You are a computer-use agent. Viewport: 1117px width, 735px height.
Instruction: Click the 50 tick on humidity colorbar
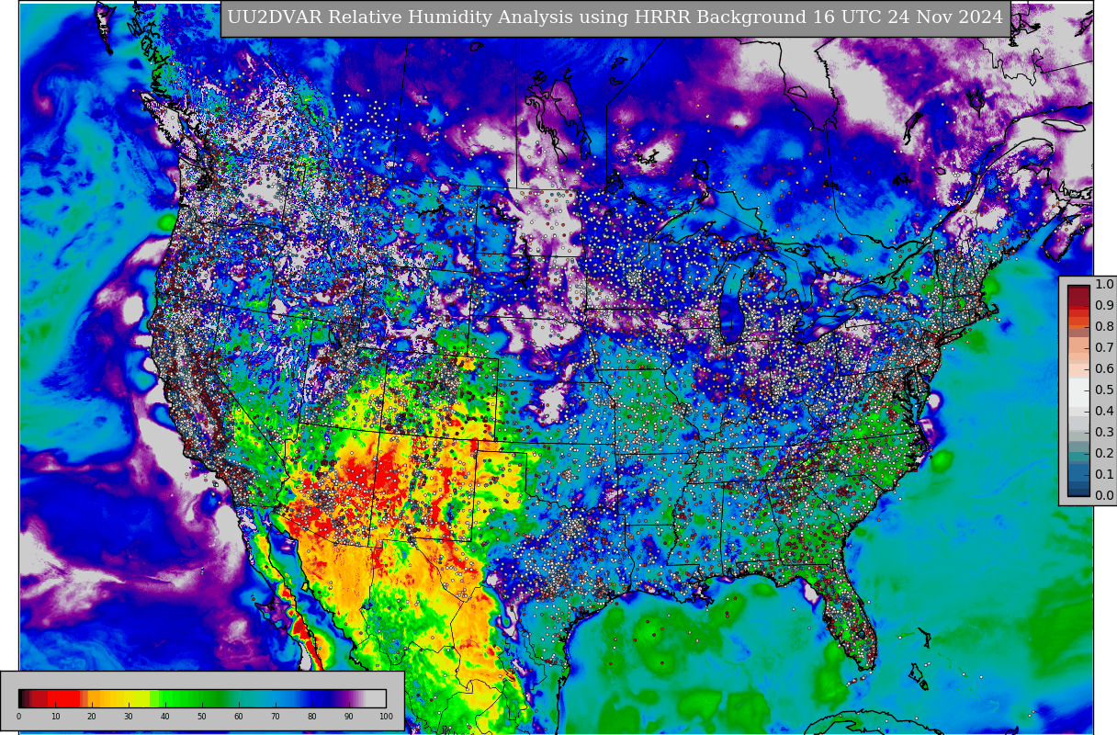click(x=202, y=717)
